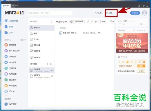Open the 稻壳会员年中大促 promotion banner
The height and width of the screenshot is (111, 151).
coord(132,43)
